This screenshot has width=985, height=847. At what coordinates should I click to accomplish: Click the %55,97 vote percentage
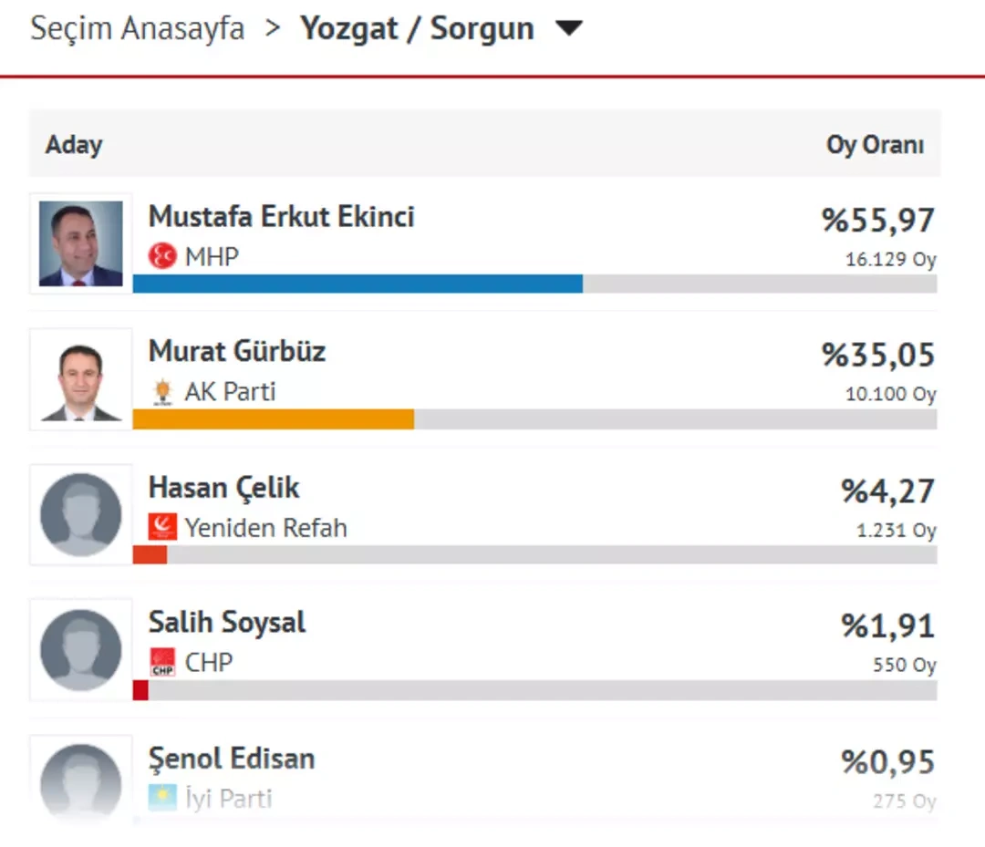coord(878,221)
